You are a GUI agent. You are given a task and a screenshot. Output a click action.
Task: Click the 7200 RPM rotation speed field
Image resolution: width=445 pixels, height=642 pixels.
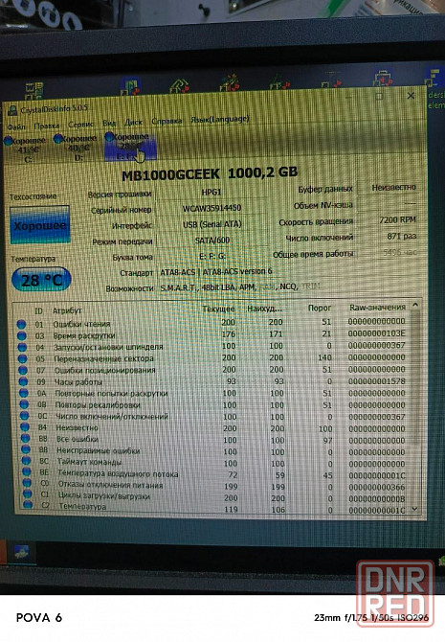389,219
